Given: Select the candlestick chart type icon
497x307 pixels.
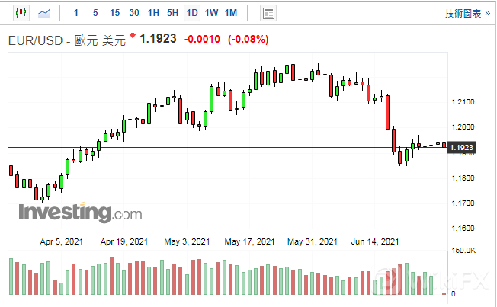Looking at the screenshot, I should [x=20, y=13].
